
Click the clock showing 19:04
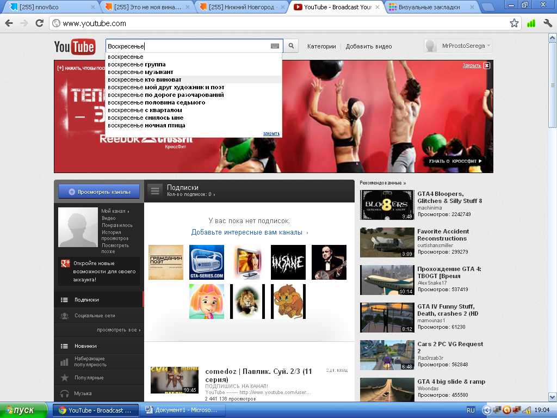coord(542,410)
